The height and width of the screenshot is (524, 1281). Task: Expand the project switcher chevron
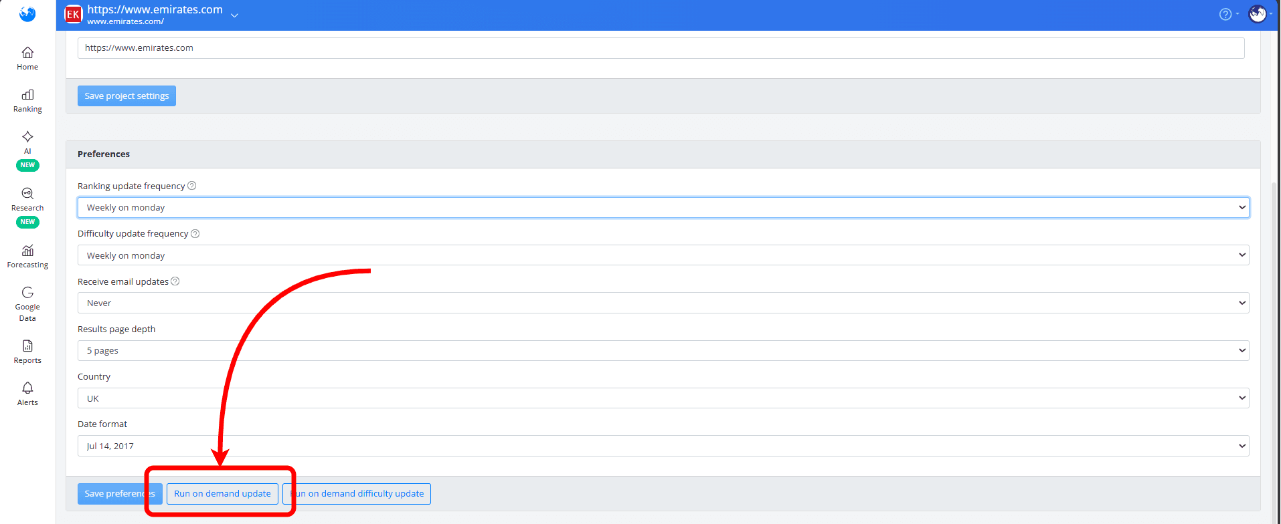pyautogui.click(x=234, y=15)
